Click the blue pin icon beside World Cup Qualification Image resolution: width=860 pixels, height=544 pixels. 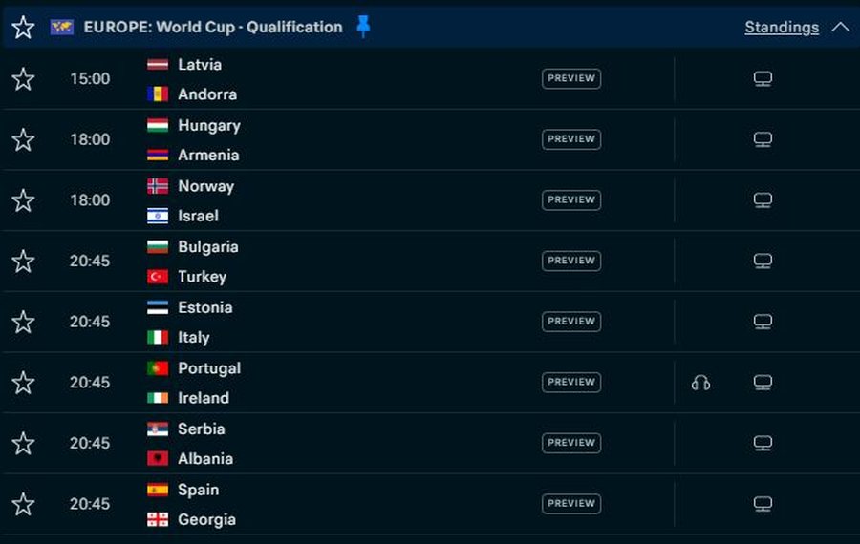tap(363, 27)
